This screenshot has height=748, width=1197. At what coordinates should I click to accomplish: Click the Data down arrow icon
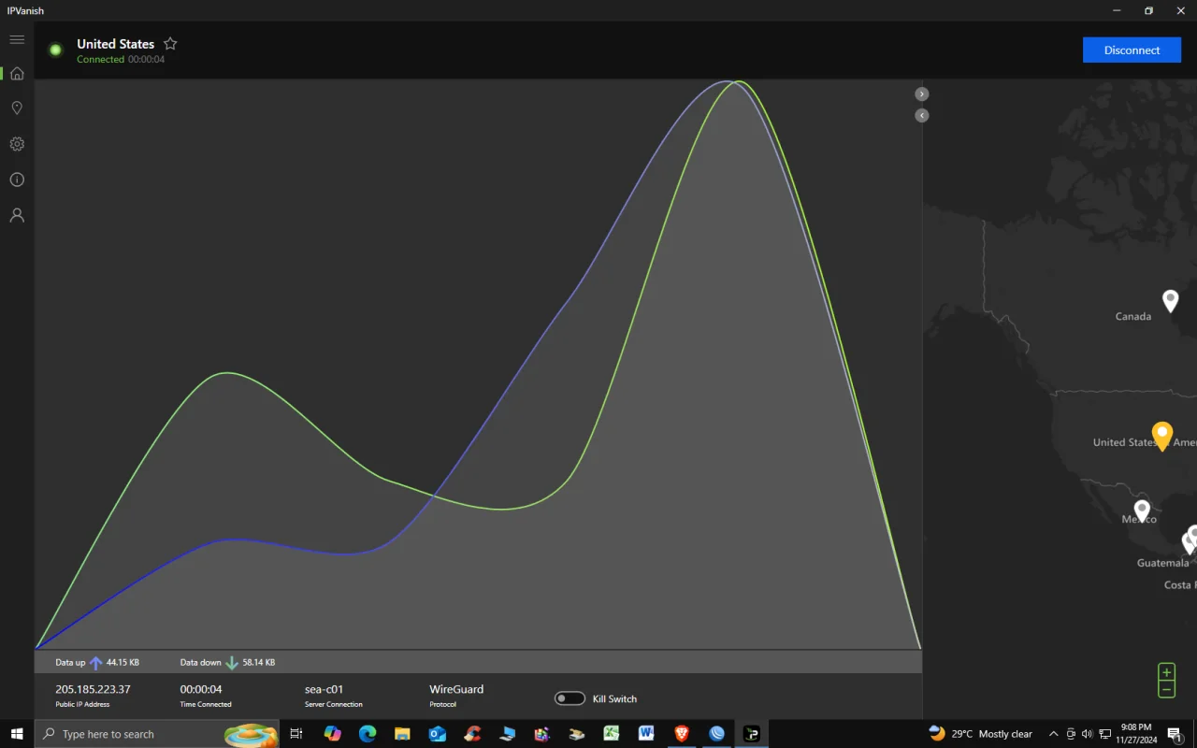pos(232,663)
